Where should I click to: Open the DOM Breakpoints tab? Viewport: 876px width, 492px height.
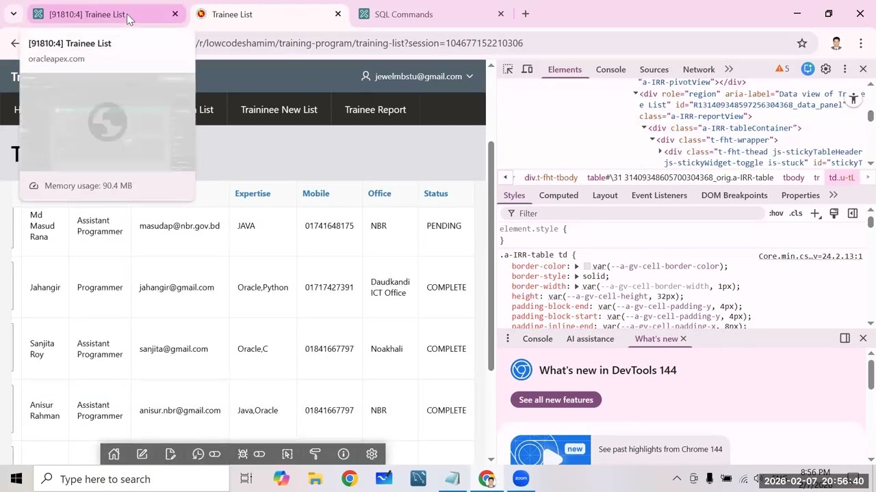[734, 195]
